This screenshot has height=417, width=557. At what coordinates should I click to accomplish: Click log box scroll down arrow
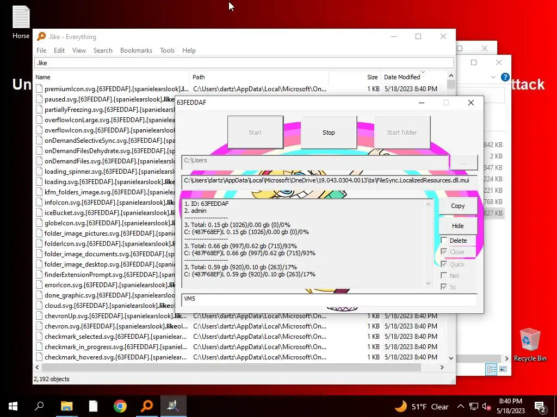coord(428,283)
